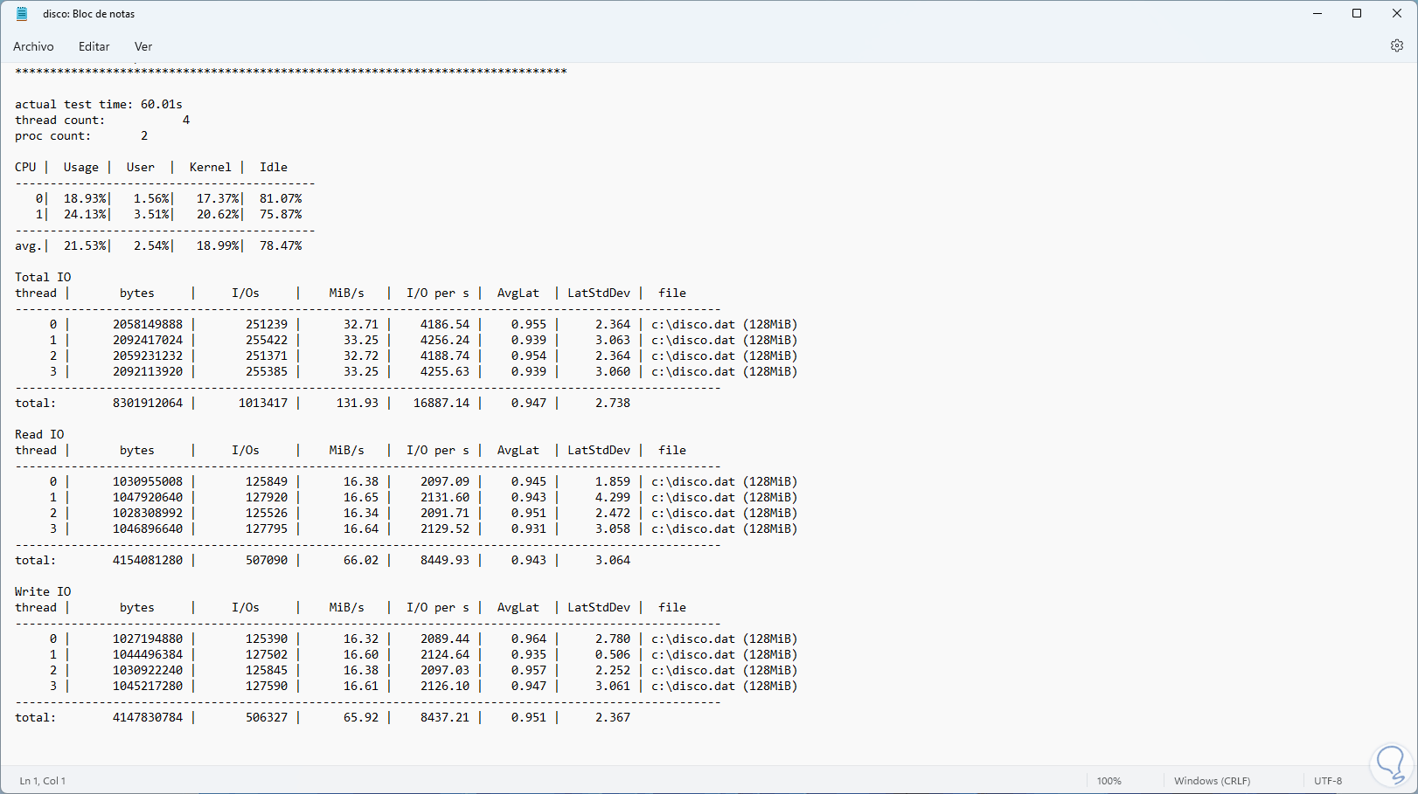
Task: Click Write IO total AvgLat 0.951
Action: coord(529,717)
